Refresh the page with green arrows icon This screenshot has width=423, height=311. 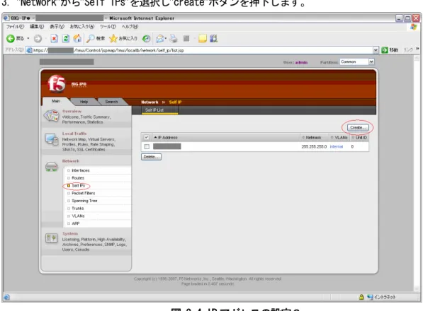pyautogui.click(x=66, y=39)
